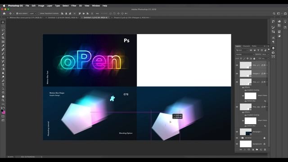Click the three-dots more options in options bar

(97, 13)
